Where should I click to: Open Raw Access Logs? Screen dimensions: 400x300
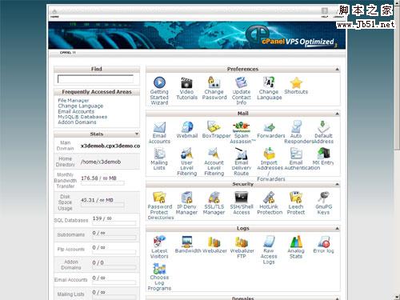coord(269,242)
